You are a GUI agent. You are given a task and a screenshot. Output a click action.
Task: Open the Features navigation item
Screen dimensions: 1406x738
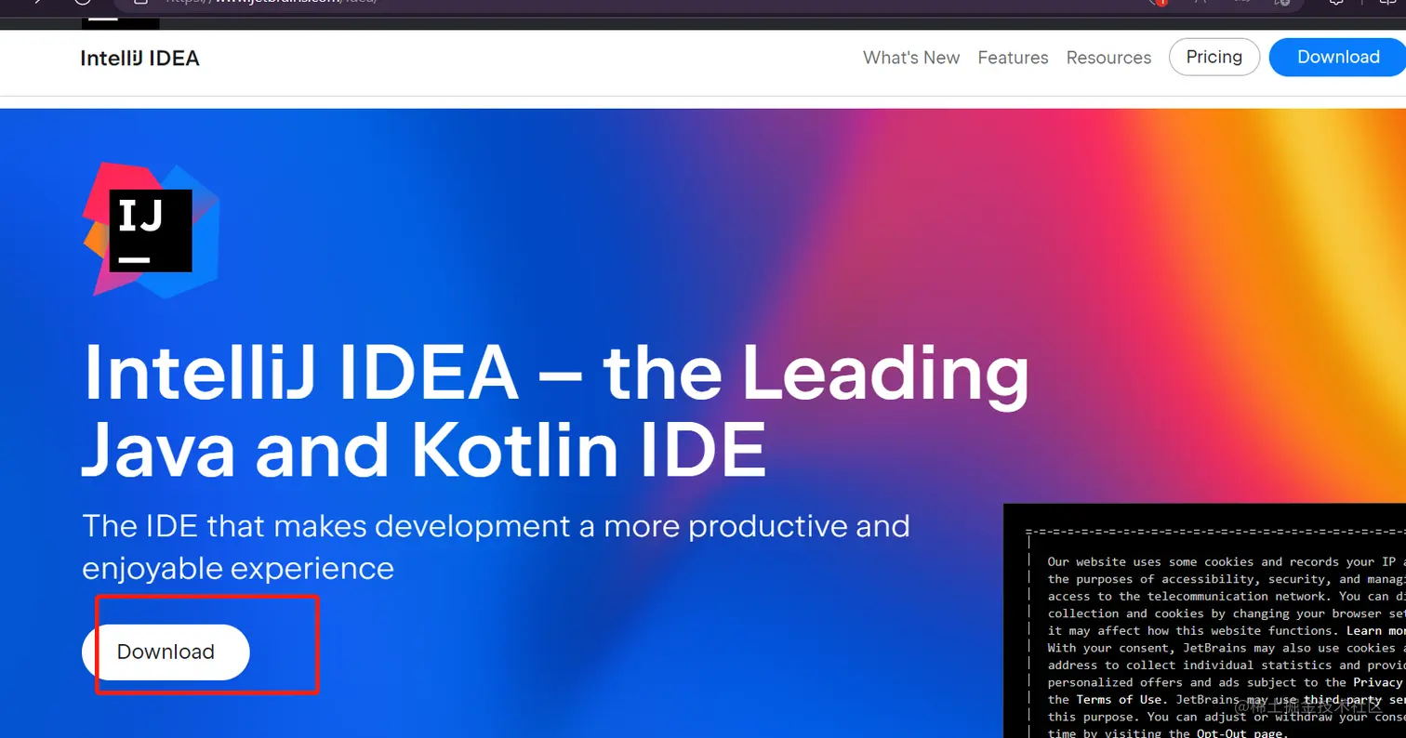click(1013, 58)
